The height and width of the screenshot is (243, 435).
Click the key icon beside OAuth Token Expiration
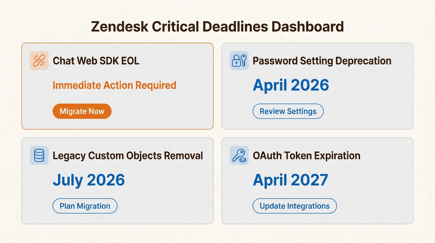(x=239, y=155)
